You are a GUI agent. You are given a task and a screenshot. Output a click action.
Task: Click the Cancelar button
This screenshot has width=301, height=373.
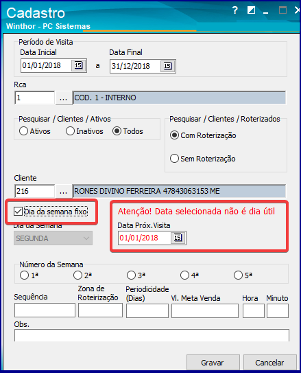[269, 363]
